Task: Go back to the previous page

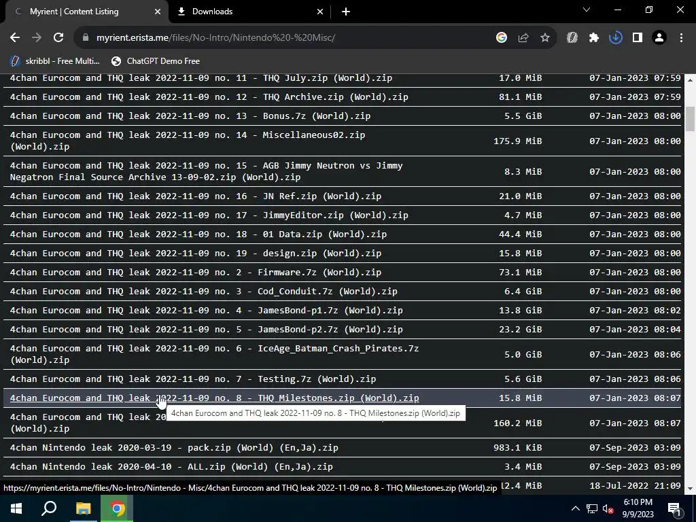Action: (x=15, y=38)
